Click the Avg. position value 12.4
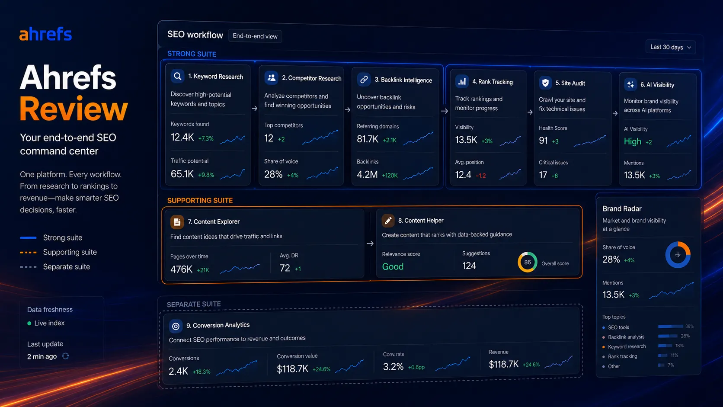Screen dimensions: 723x407 (x=463, y=175)
